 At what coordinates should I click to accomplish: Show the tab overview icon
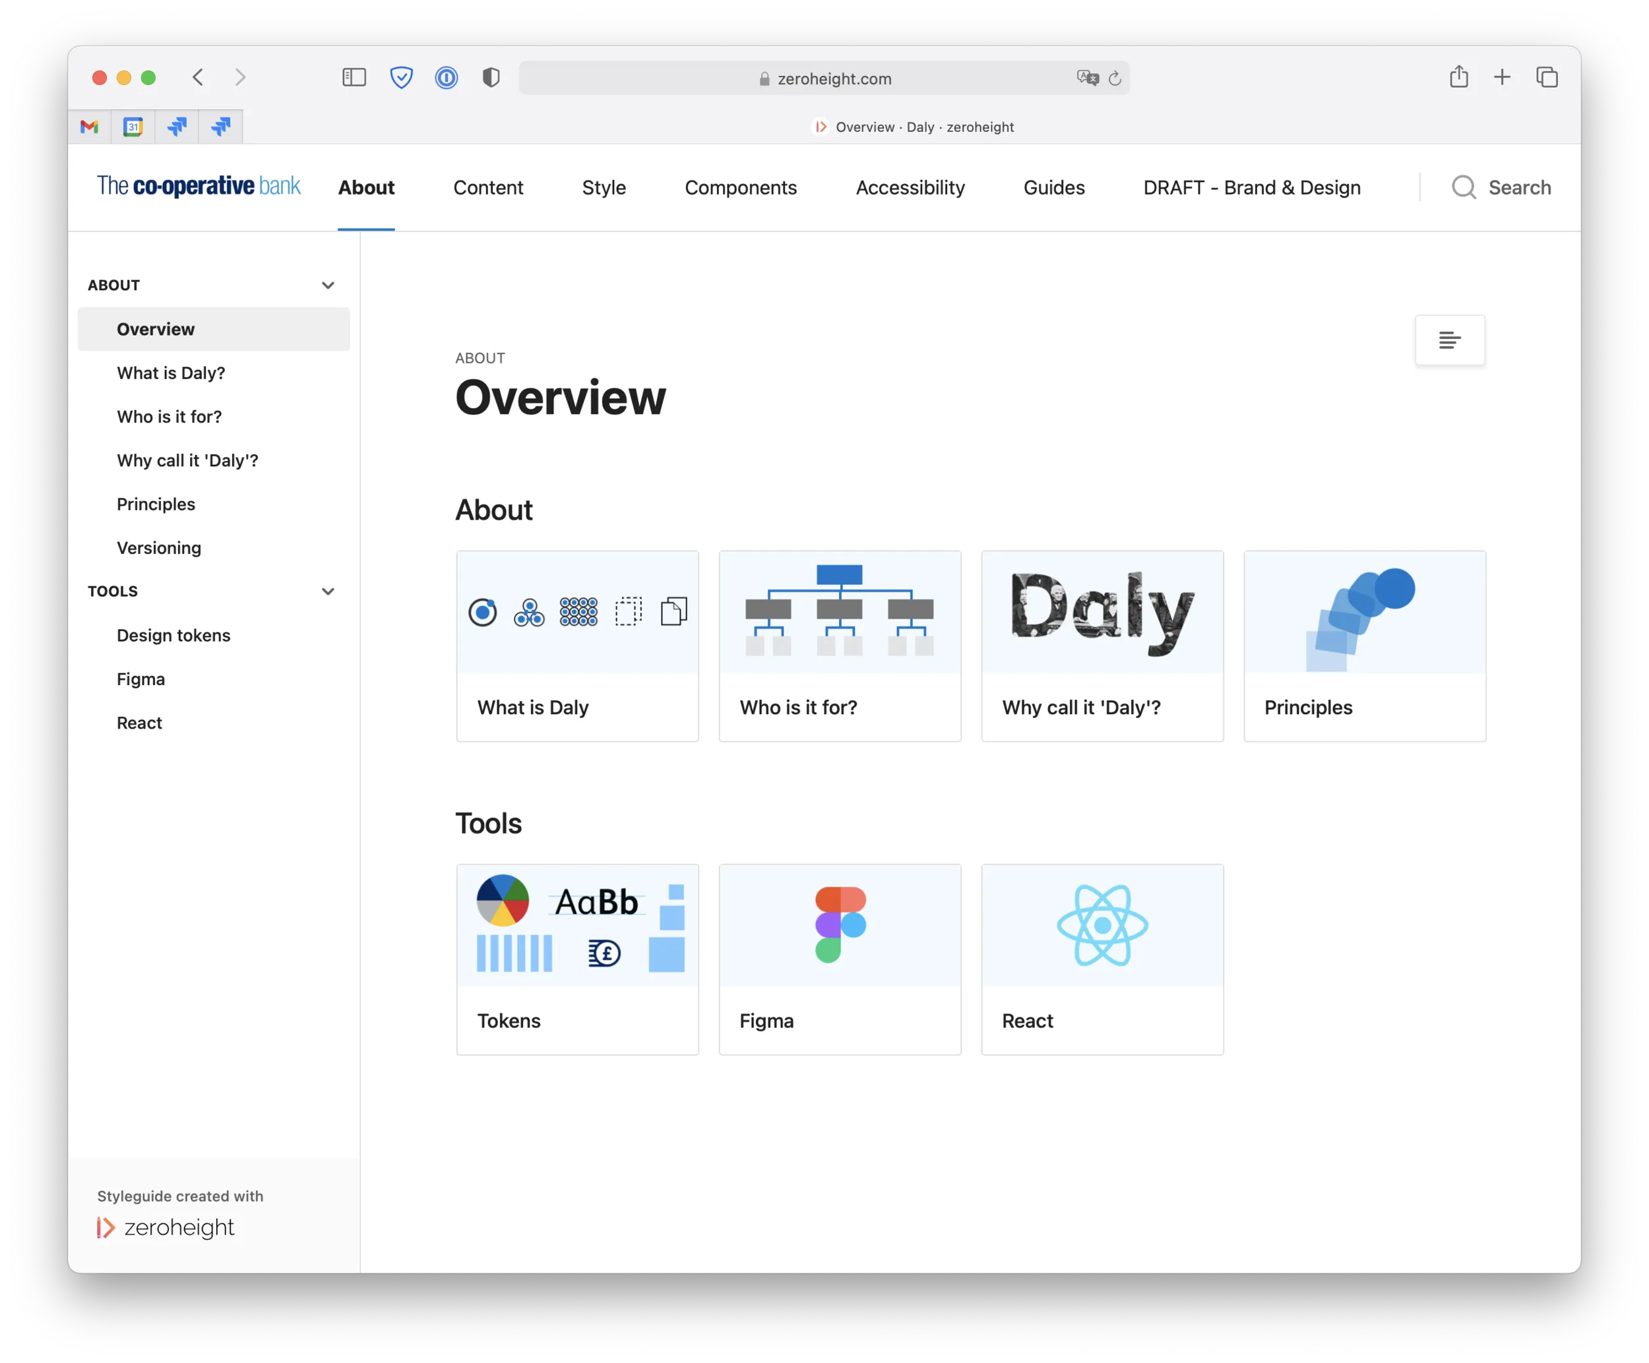pos(1546,77)
